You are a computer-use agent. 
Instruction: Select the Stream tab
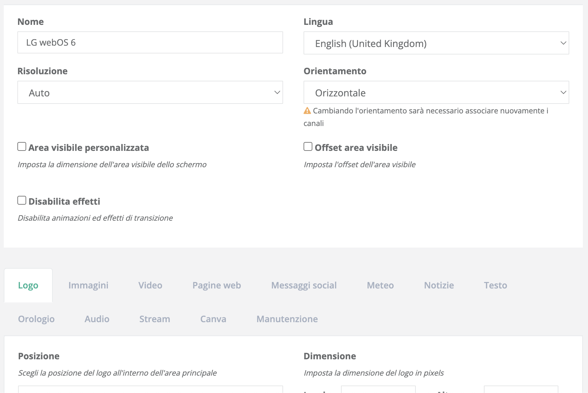(x=155, y=319)
